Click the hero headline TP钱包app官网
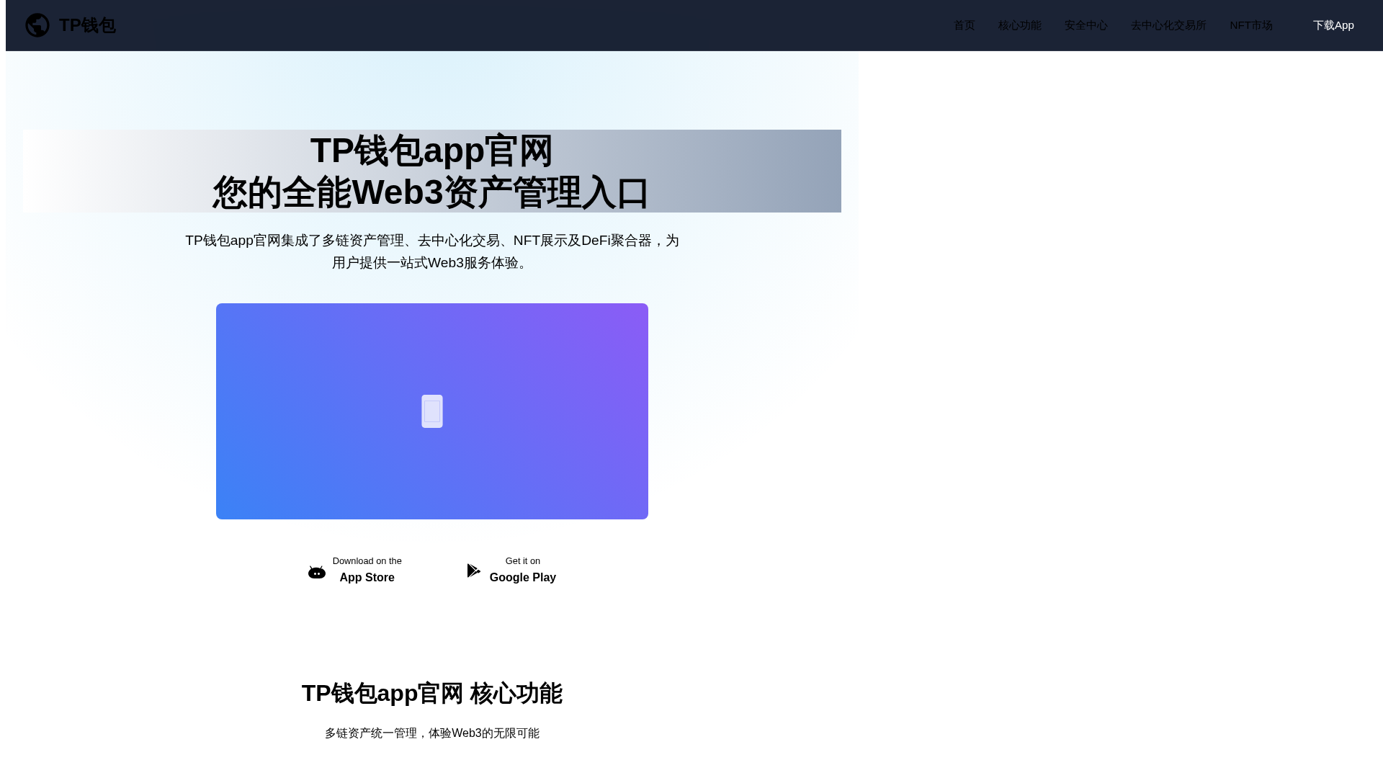This screenshot has width=1383, height=778. point(431,151)
